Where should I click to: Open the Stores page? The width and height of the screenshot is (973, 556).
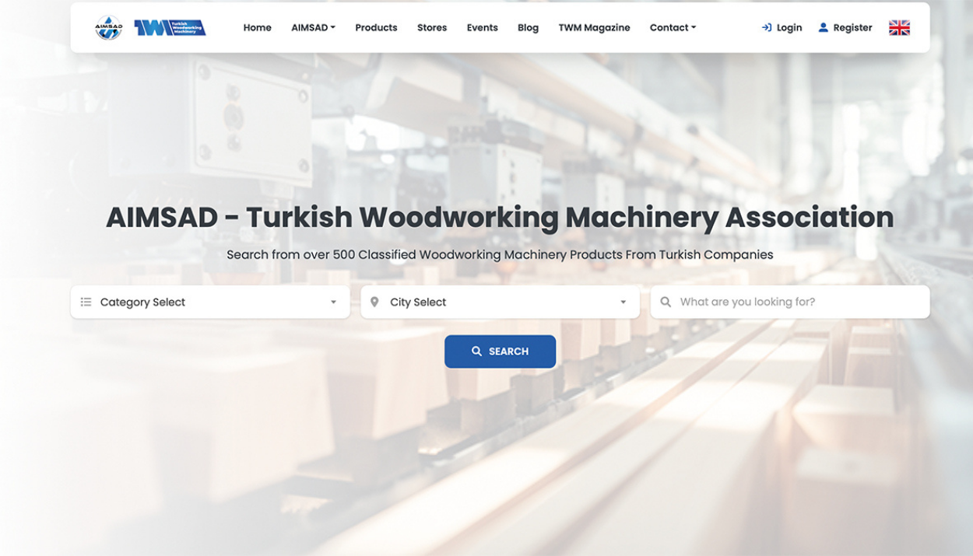pyautogui.click(x=432, y=28)
